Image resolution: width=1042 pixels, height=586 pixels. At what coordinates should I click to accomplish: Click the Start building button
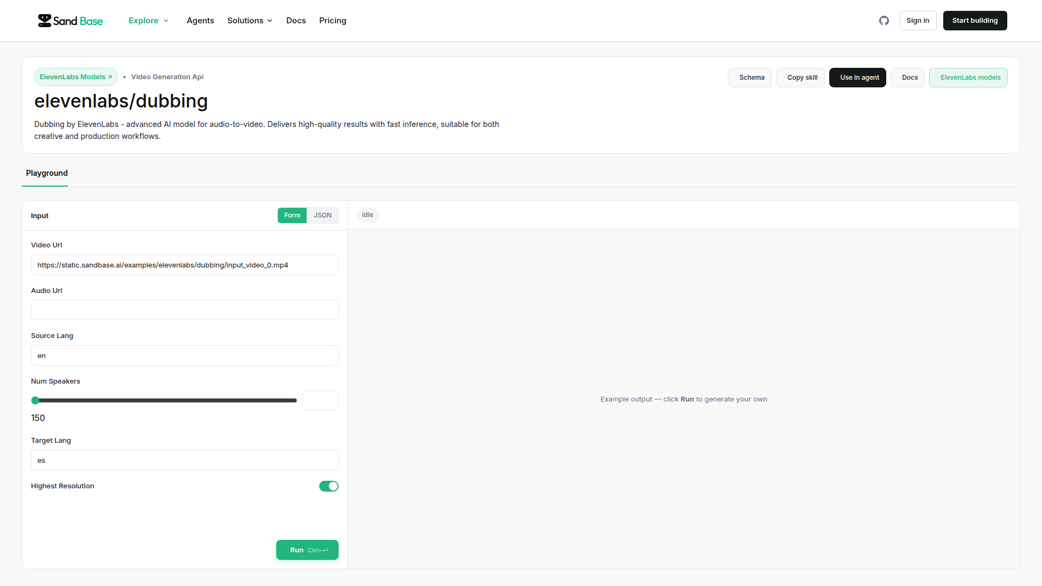(x=975, y=21)
